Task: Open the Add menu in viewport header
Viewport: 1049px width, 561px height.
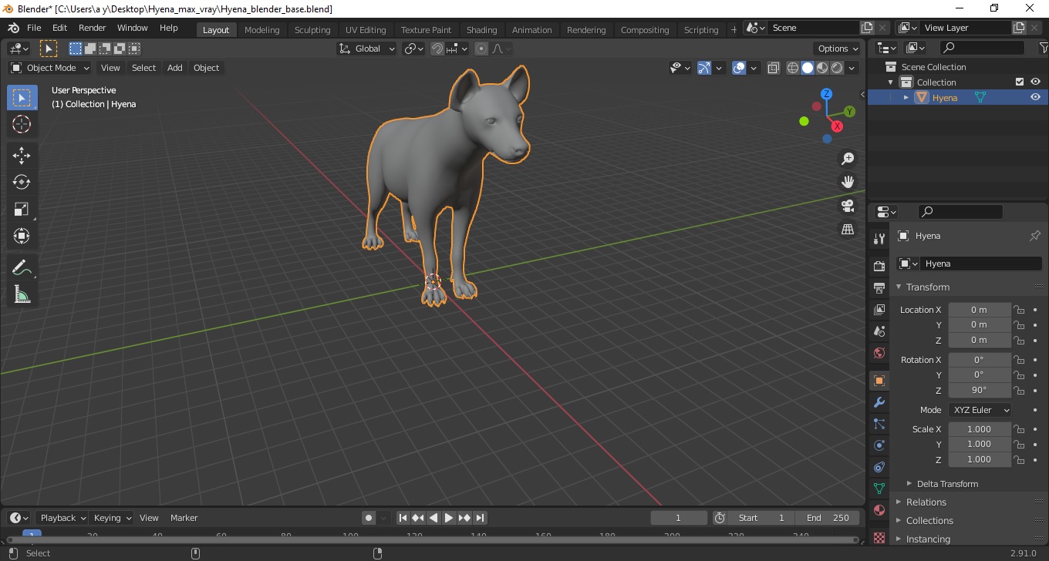Action: click(175, 68)
